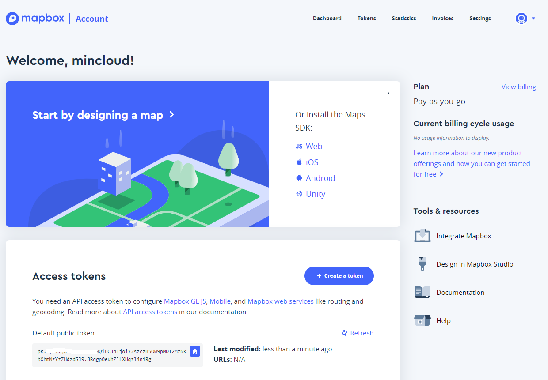
Task: Click the Android robot icon
Action: pos(299,178)
